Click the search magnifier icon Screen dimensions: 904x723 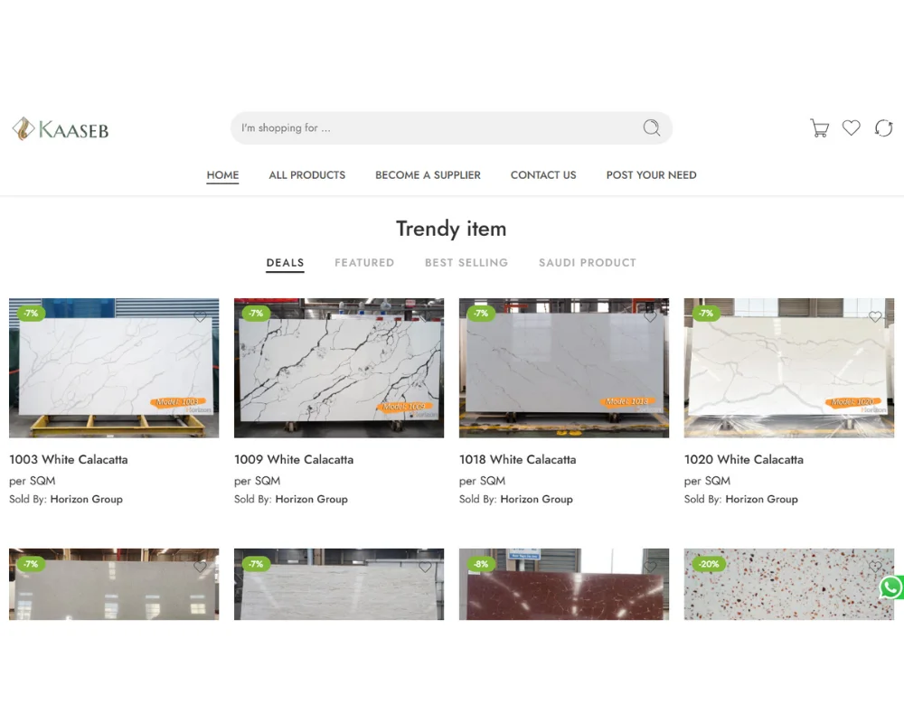[651, 128]
